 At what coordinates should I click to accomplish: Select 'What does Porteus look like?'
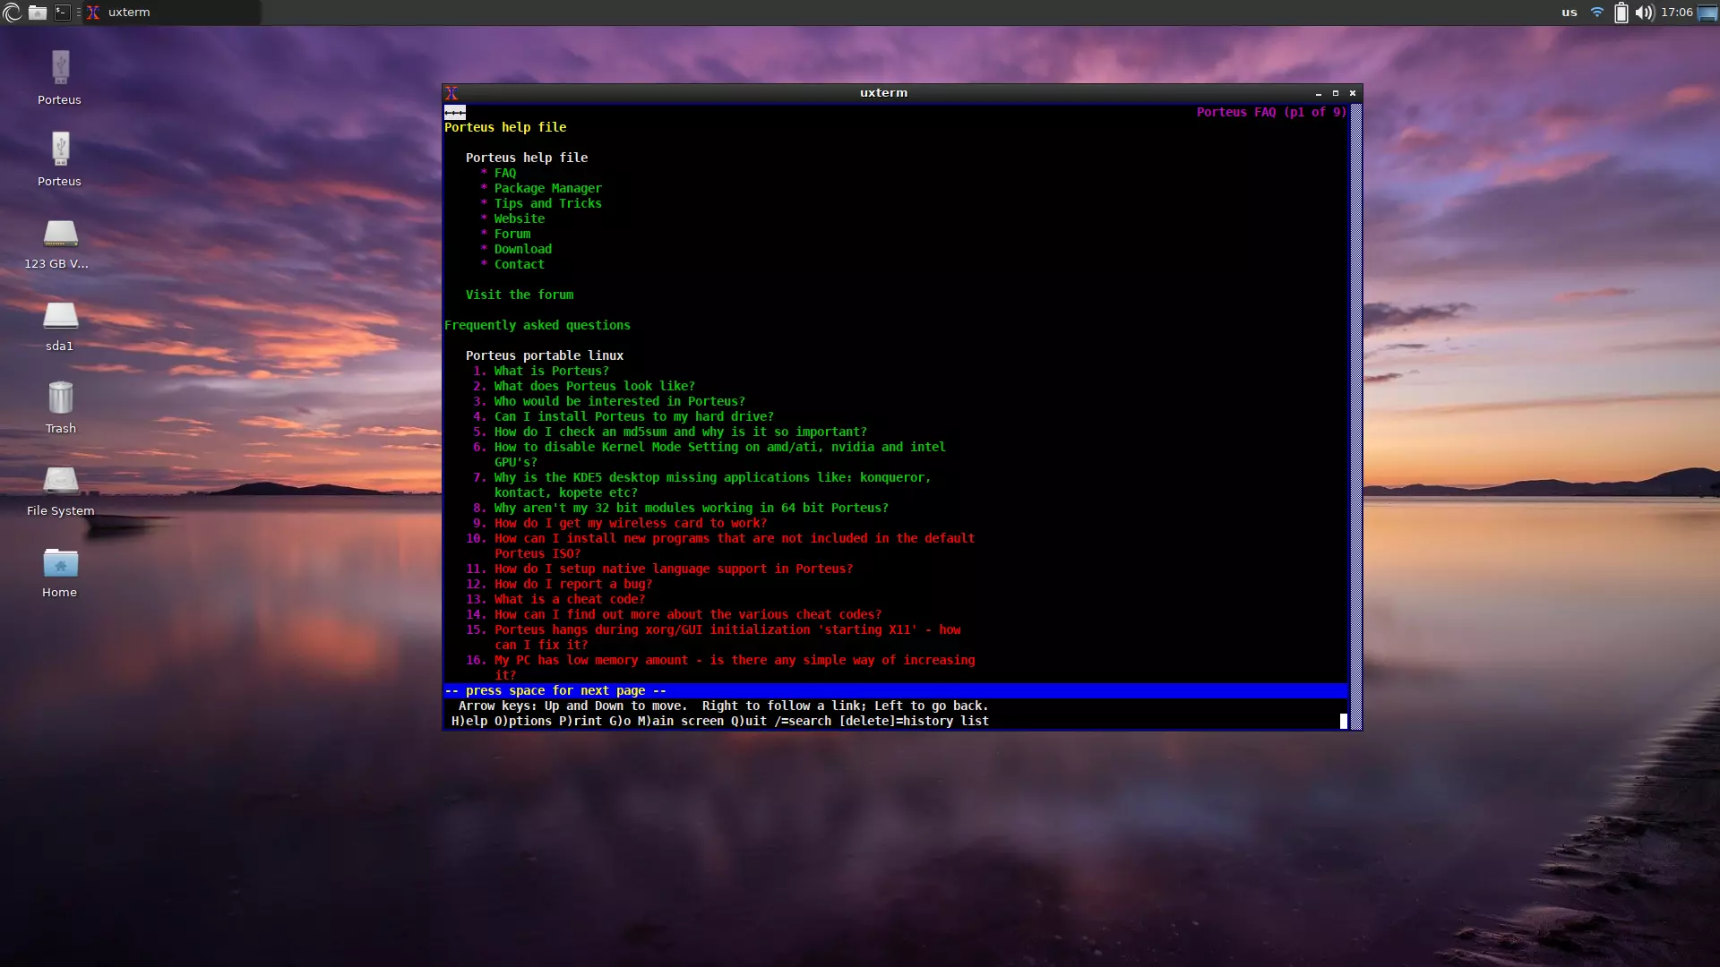pos(595,386)
